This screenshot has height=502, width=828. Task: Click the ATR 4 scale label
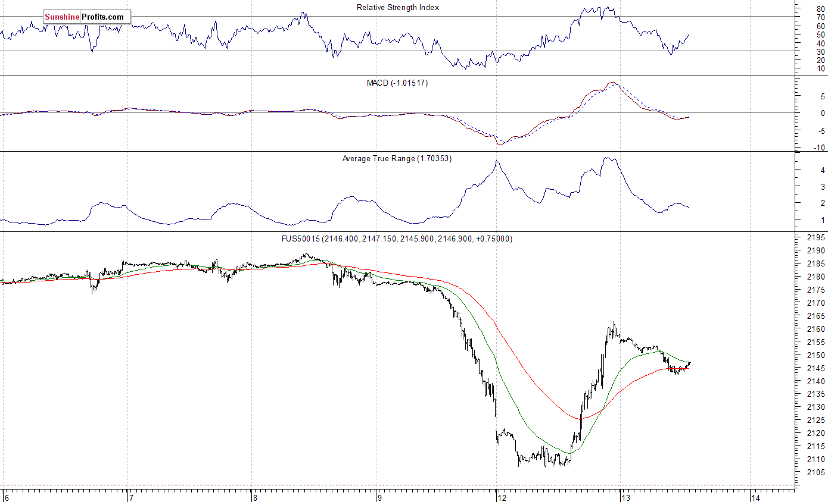[823, 170]
